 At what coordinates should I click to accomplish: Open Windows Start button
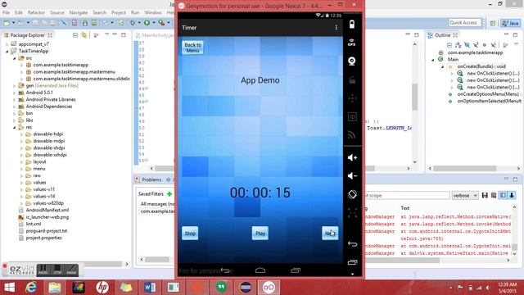9,288
